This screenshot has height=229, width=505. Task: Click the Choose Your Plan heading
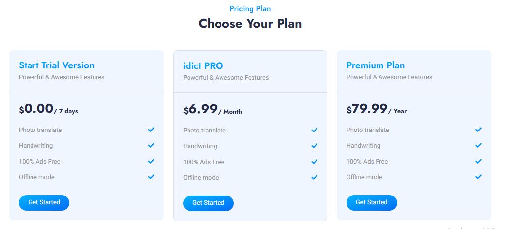coord(250,23)
